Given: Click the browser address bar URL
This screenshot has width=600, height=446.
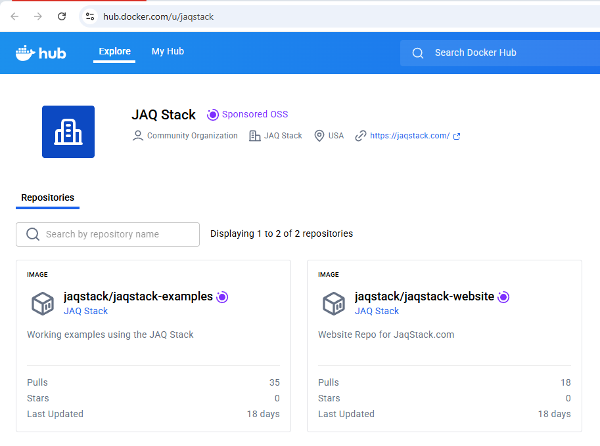Looking at the screenshot, I should tap(158, 16).
